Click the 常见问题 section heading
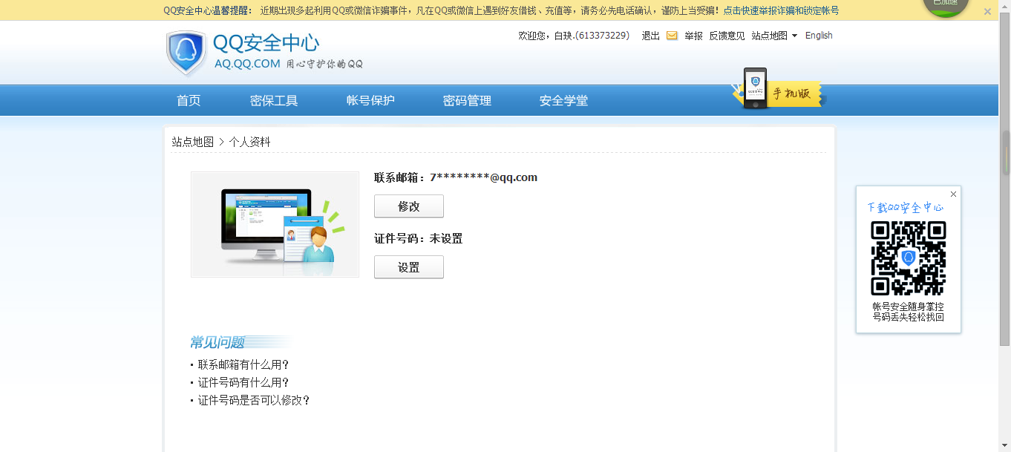The height and width of the screenshot is (452, 1011). [x=217, y=342]
